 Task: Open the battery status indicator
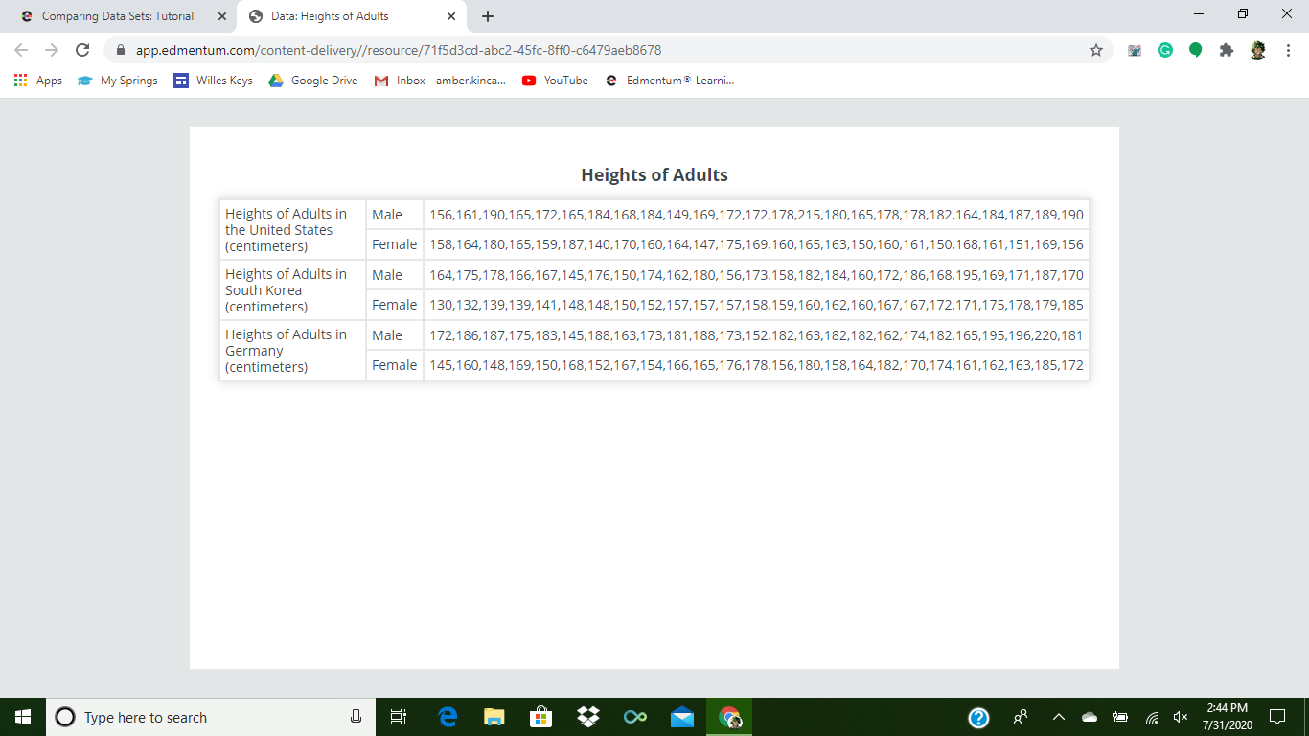pos(1119,717)
